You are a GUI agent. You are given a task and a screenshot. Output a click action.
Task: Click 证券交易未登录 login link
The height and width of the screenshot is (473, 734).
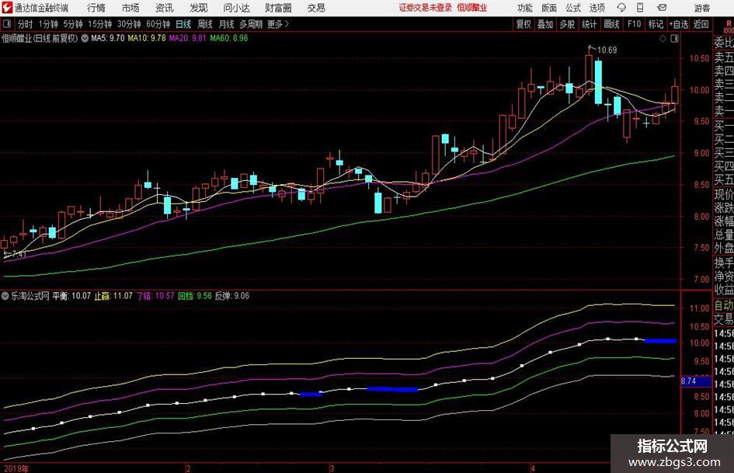426,8
